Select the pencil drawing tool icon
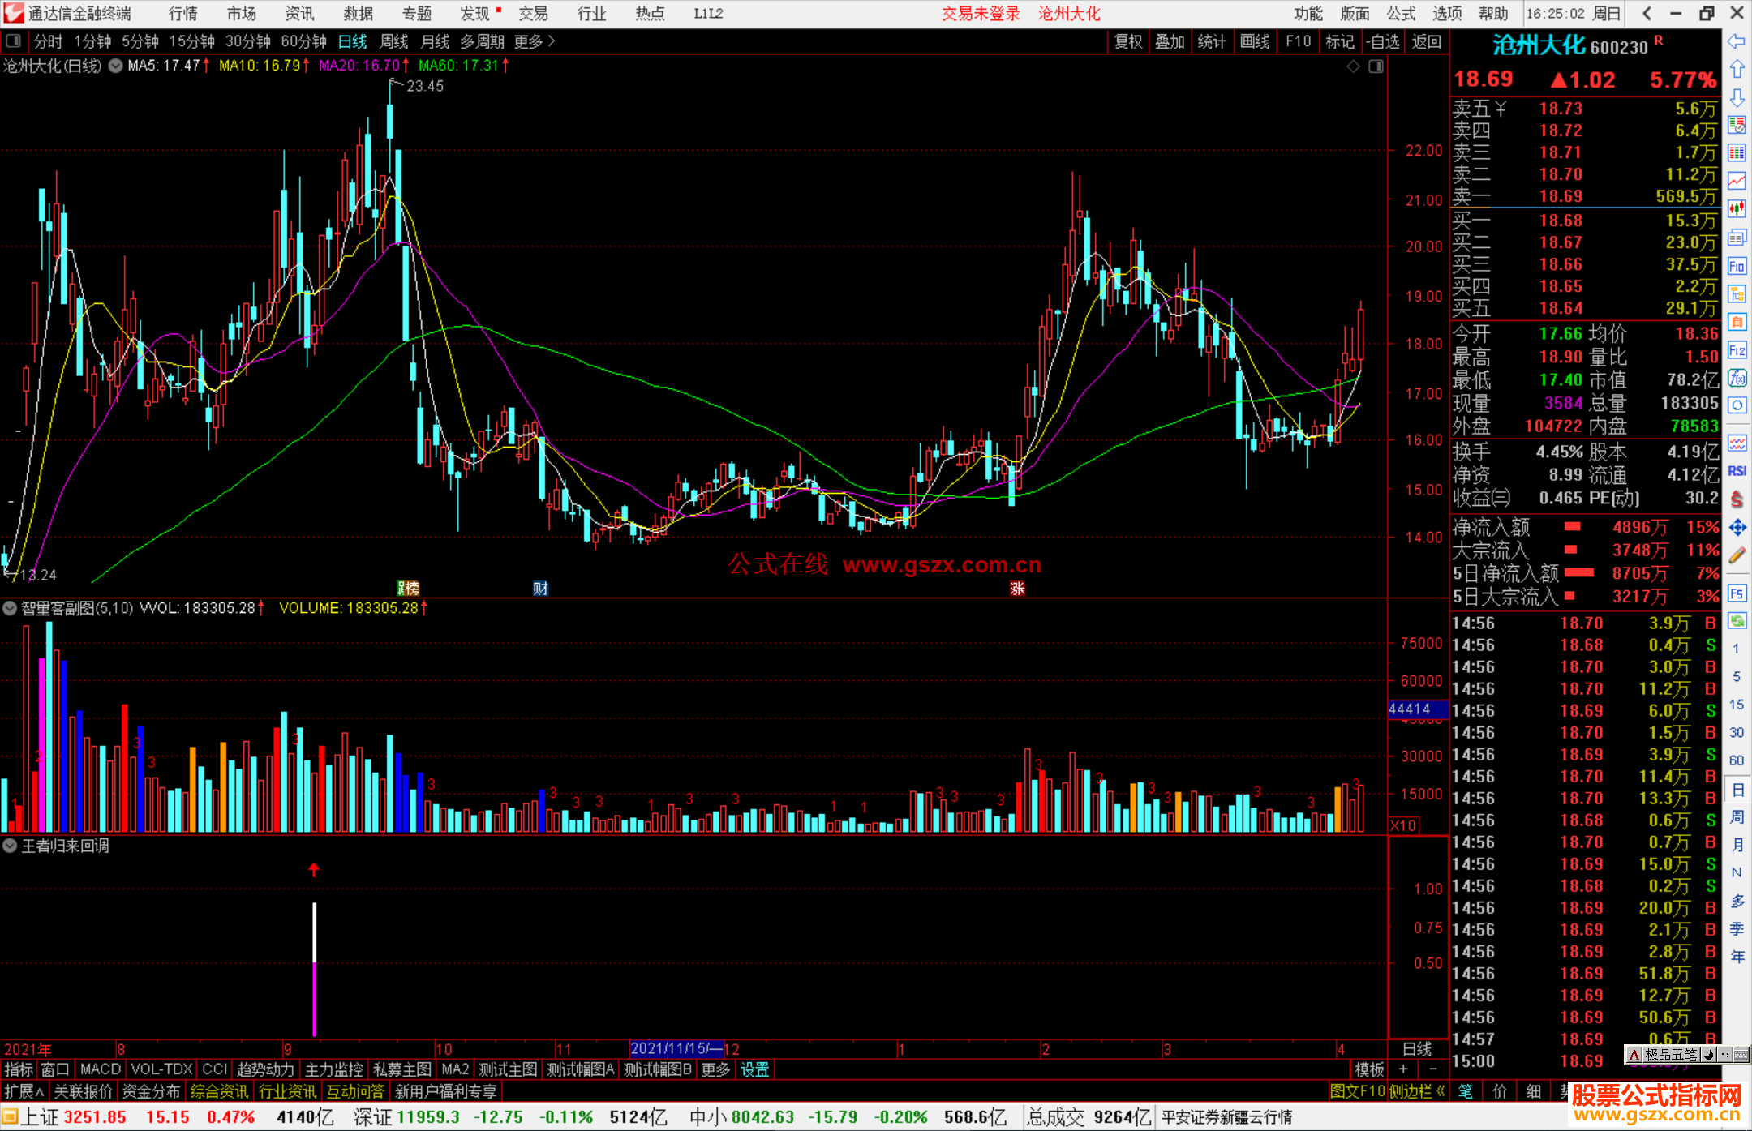 pos(1737,555)
